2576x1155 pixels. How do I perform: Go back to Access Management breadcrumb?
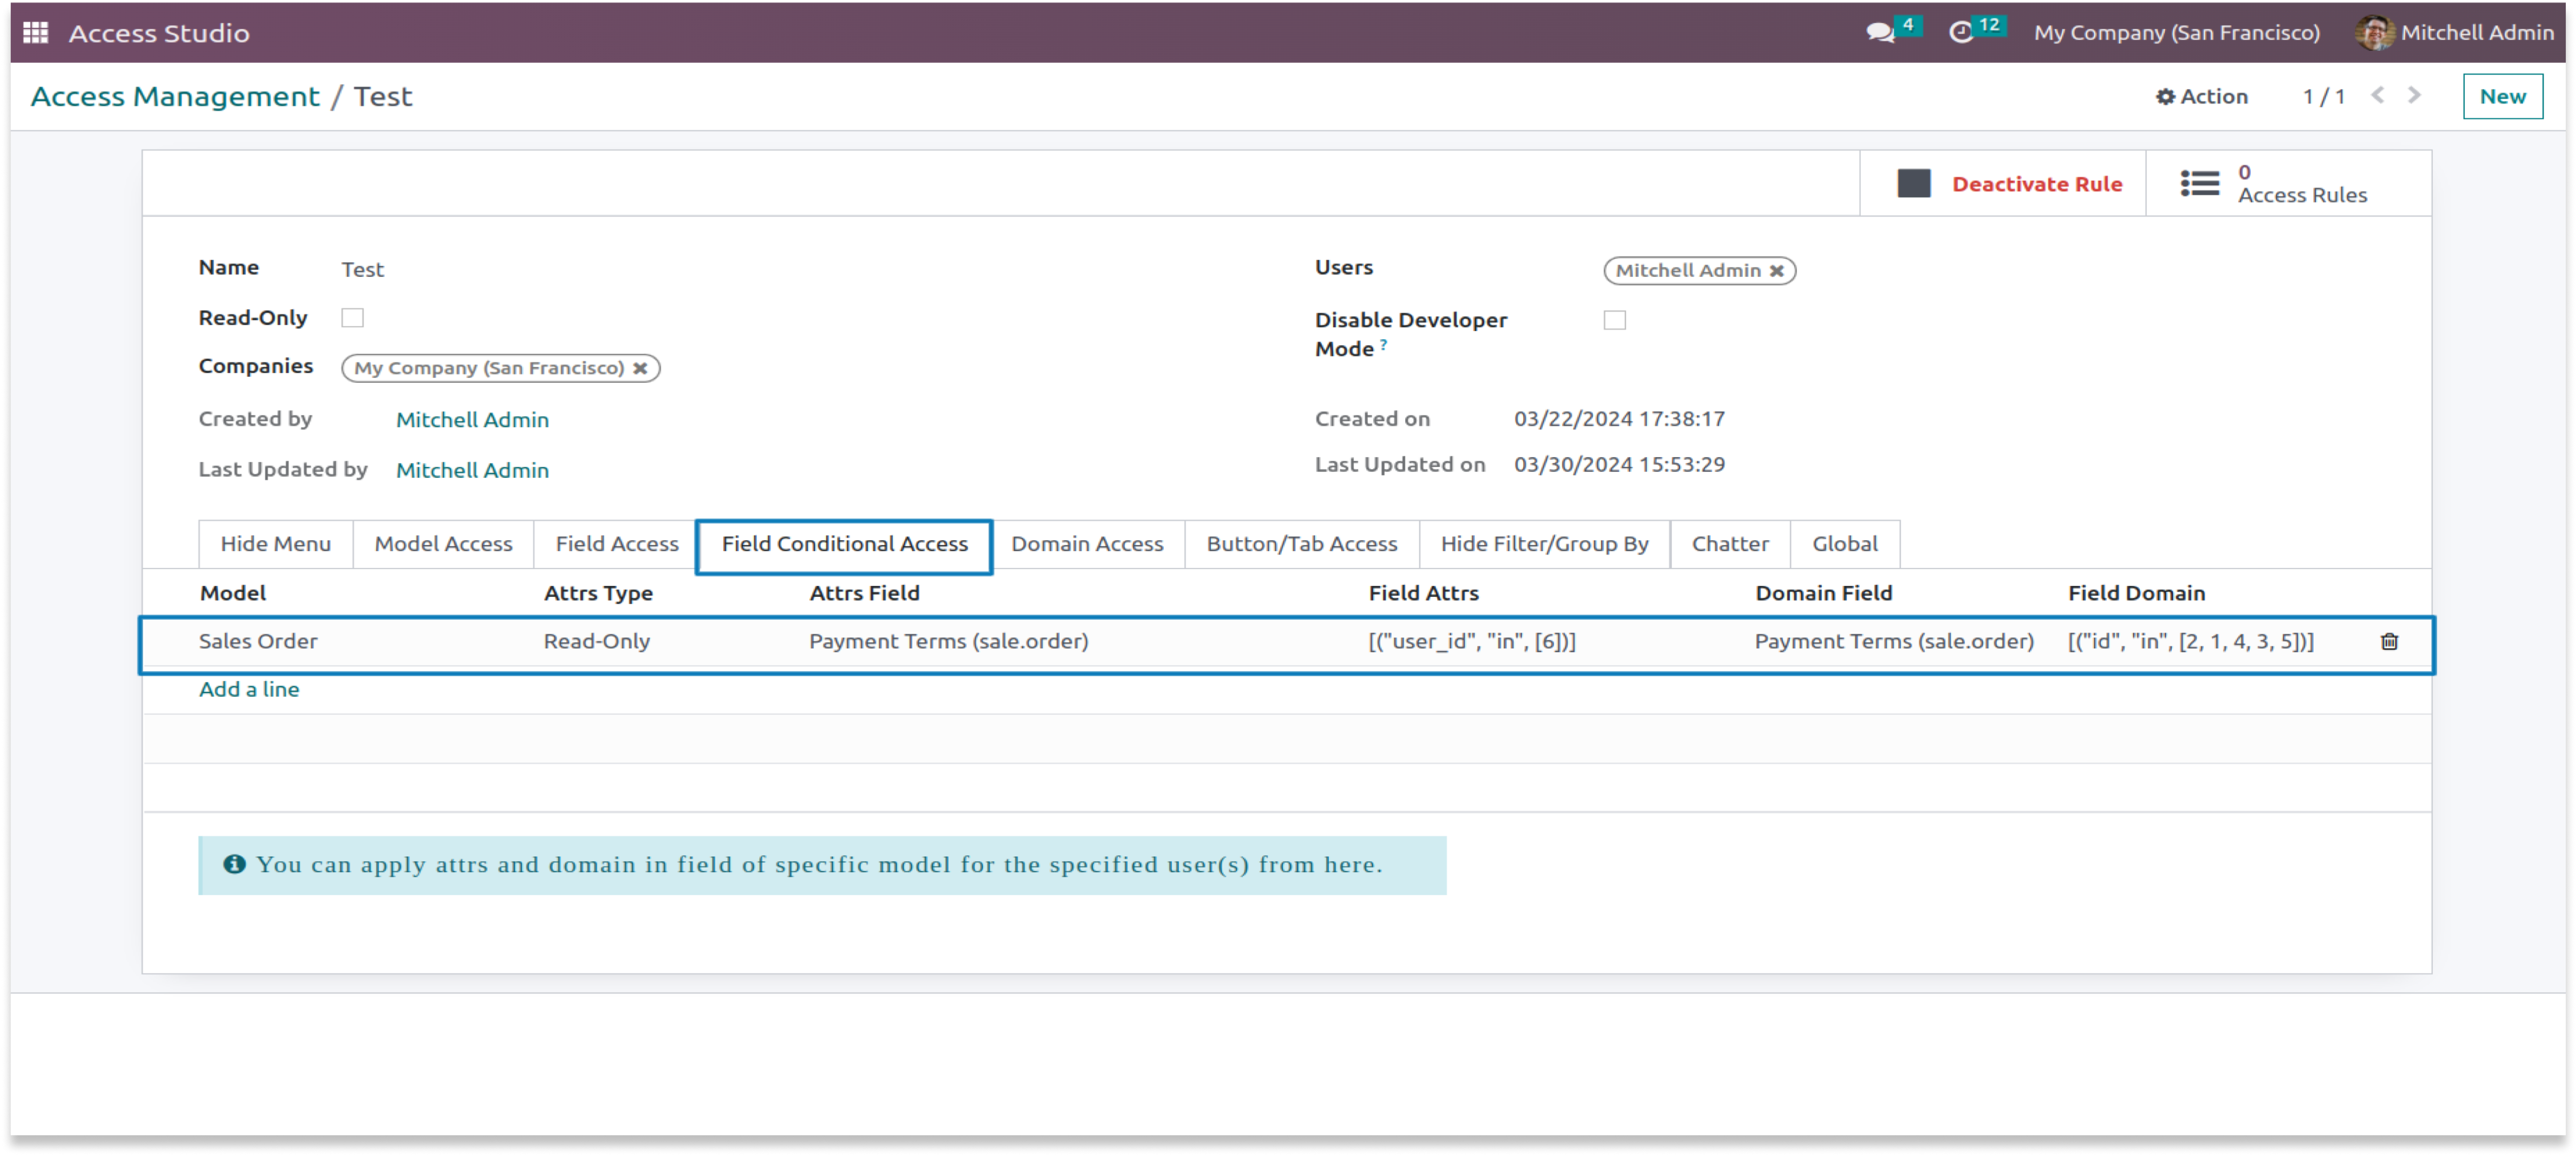coord(175,97)
